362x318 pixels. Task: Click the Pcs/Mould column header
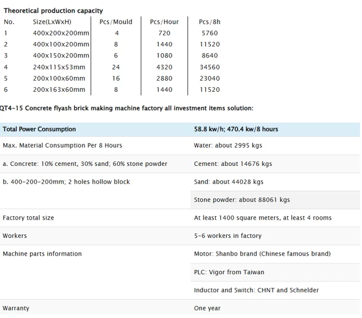(116, 22)
